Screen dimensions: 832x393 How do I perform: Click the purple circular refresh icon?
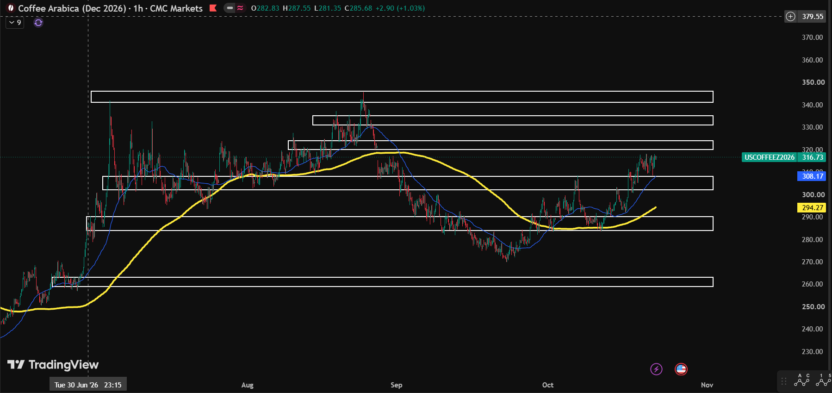coord(38,22)
